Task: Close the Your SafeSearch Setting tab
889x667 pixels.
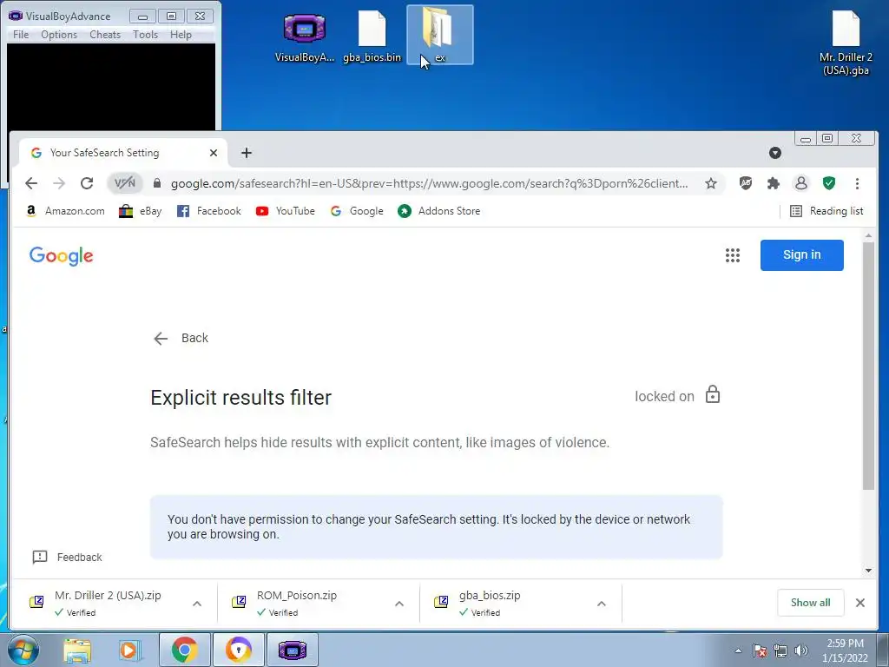Action: point(214,153)
